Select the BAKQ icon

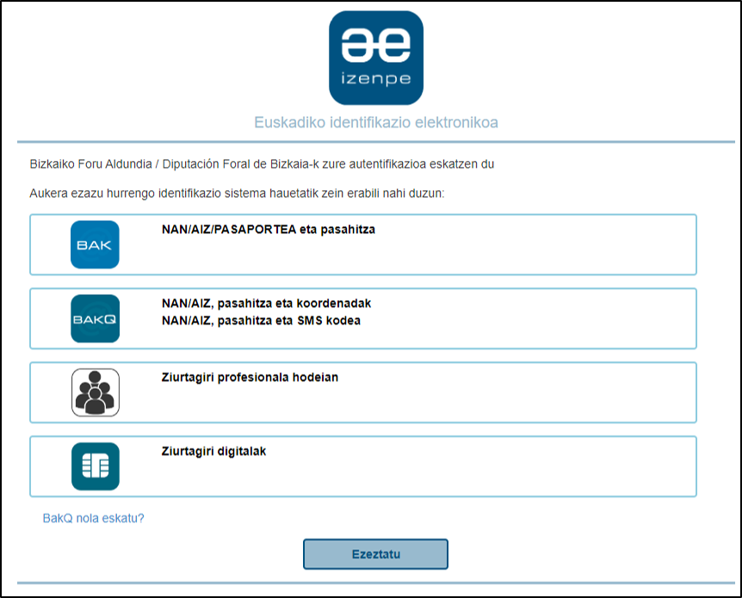click(95, 318)
